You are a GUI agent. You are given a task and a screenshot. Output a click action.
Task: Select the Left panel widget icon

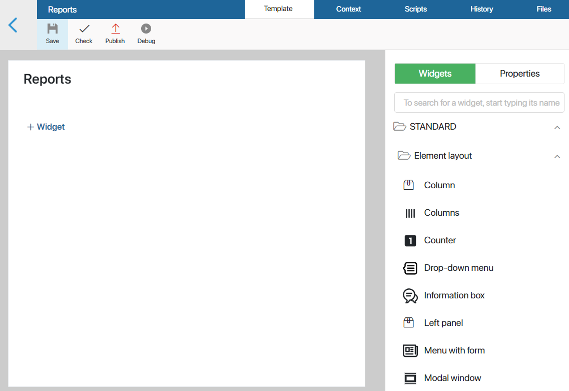coord(408,322)
